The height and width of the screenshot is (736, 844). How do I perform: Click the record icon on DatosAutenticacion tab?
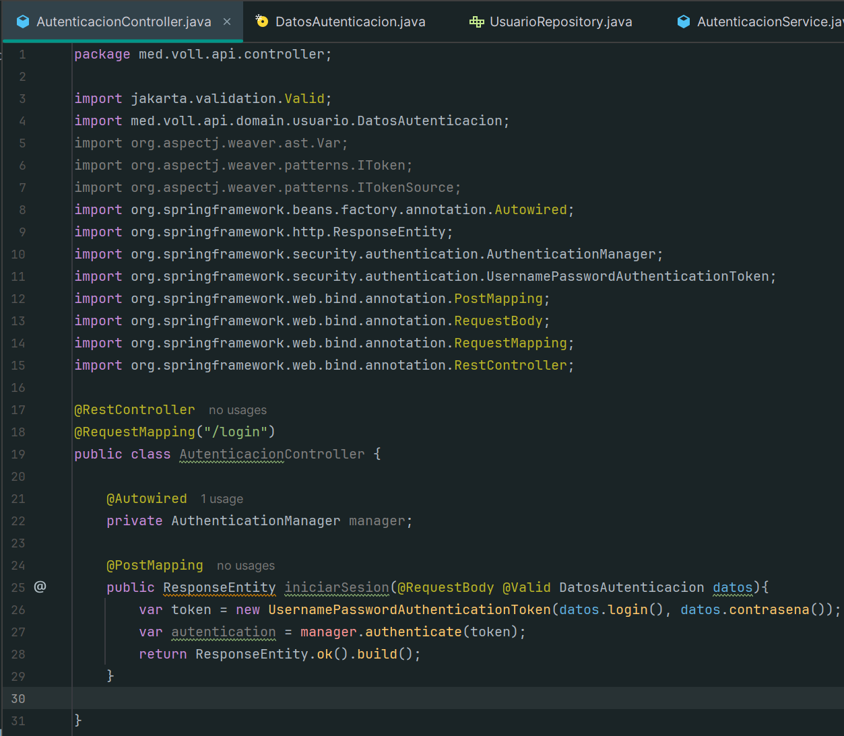tap(262, 22)
